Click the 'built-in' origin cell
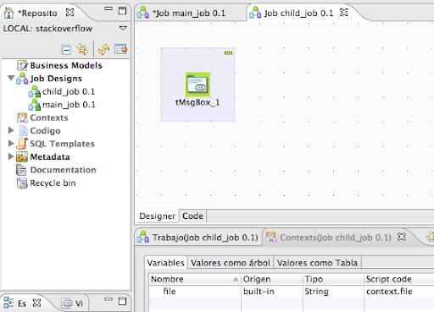This screenshot has height=312, width=434. coord(272,291)
